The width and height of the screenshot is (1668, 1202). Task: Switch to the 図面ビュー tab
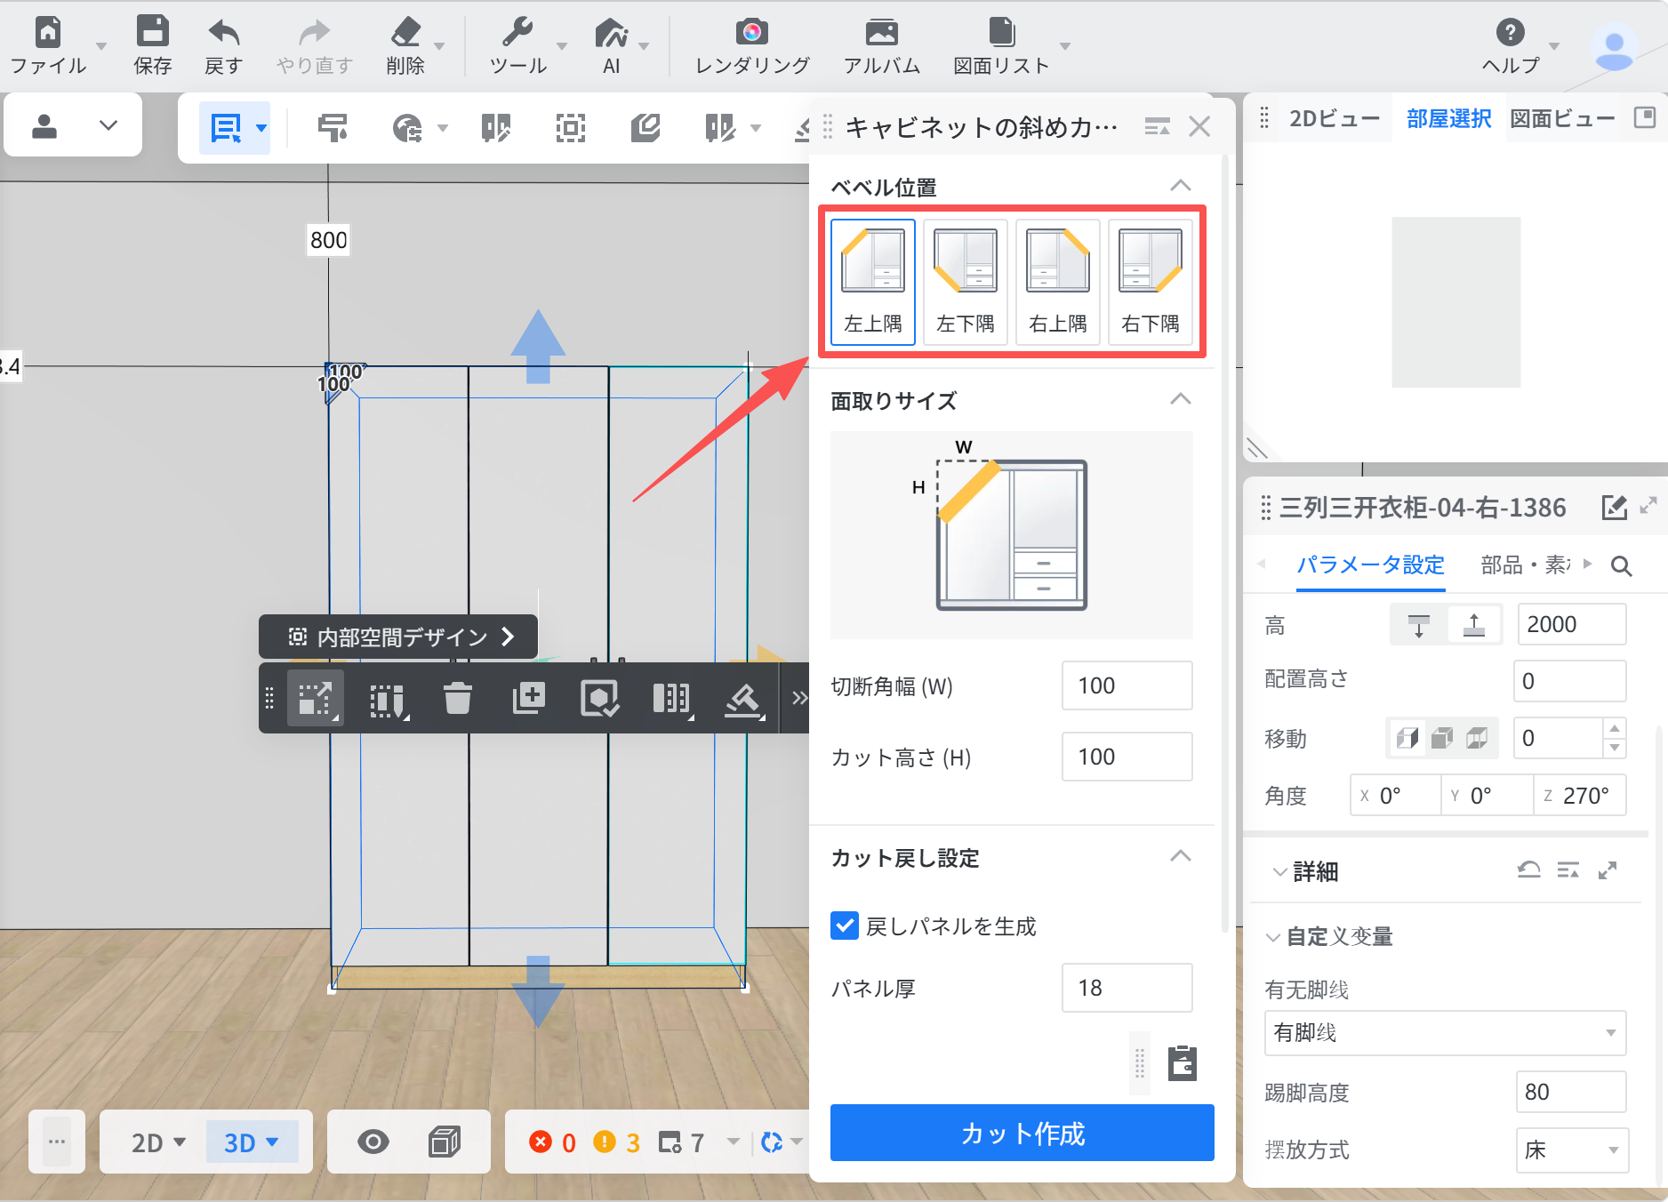point(1562,118)
